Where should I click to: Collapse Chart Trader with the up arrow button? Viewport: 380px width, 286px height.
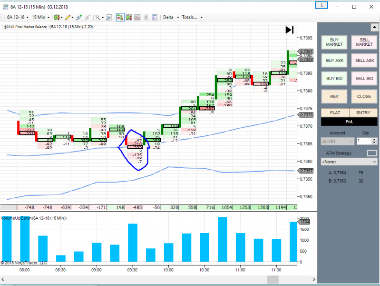pyautogui.click(x=374, y=27)
